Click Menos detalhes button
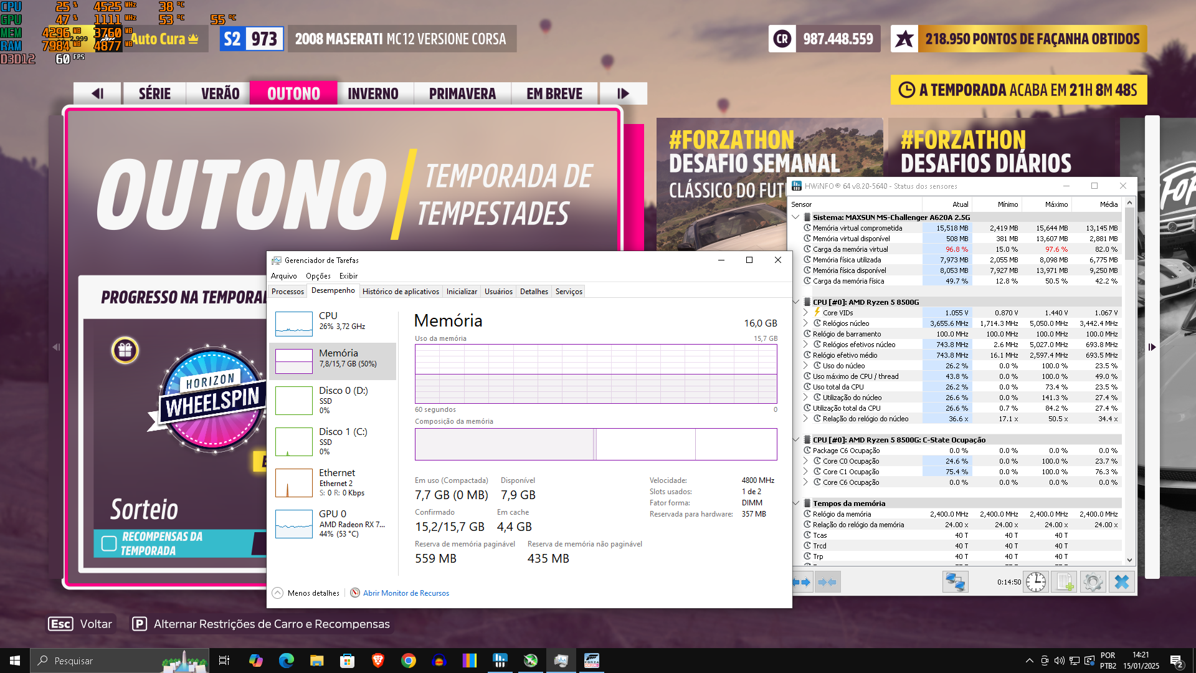1196x673 pixels. [306, 593]
